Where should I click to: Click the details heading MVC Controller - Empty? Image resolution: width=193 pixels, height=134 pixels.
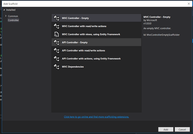pos(157,17)
